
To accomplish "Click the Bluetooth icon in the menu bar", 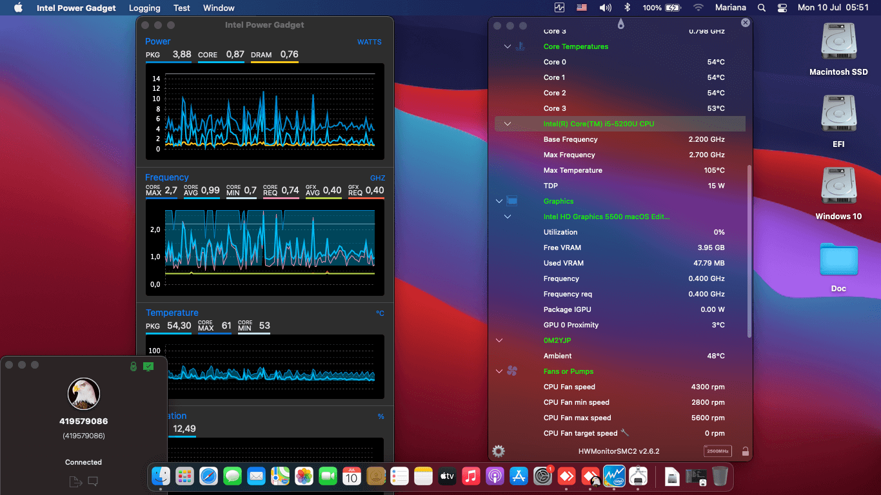I will click(627, 8).
